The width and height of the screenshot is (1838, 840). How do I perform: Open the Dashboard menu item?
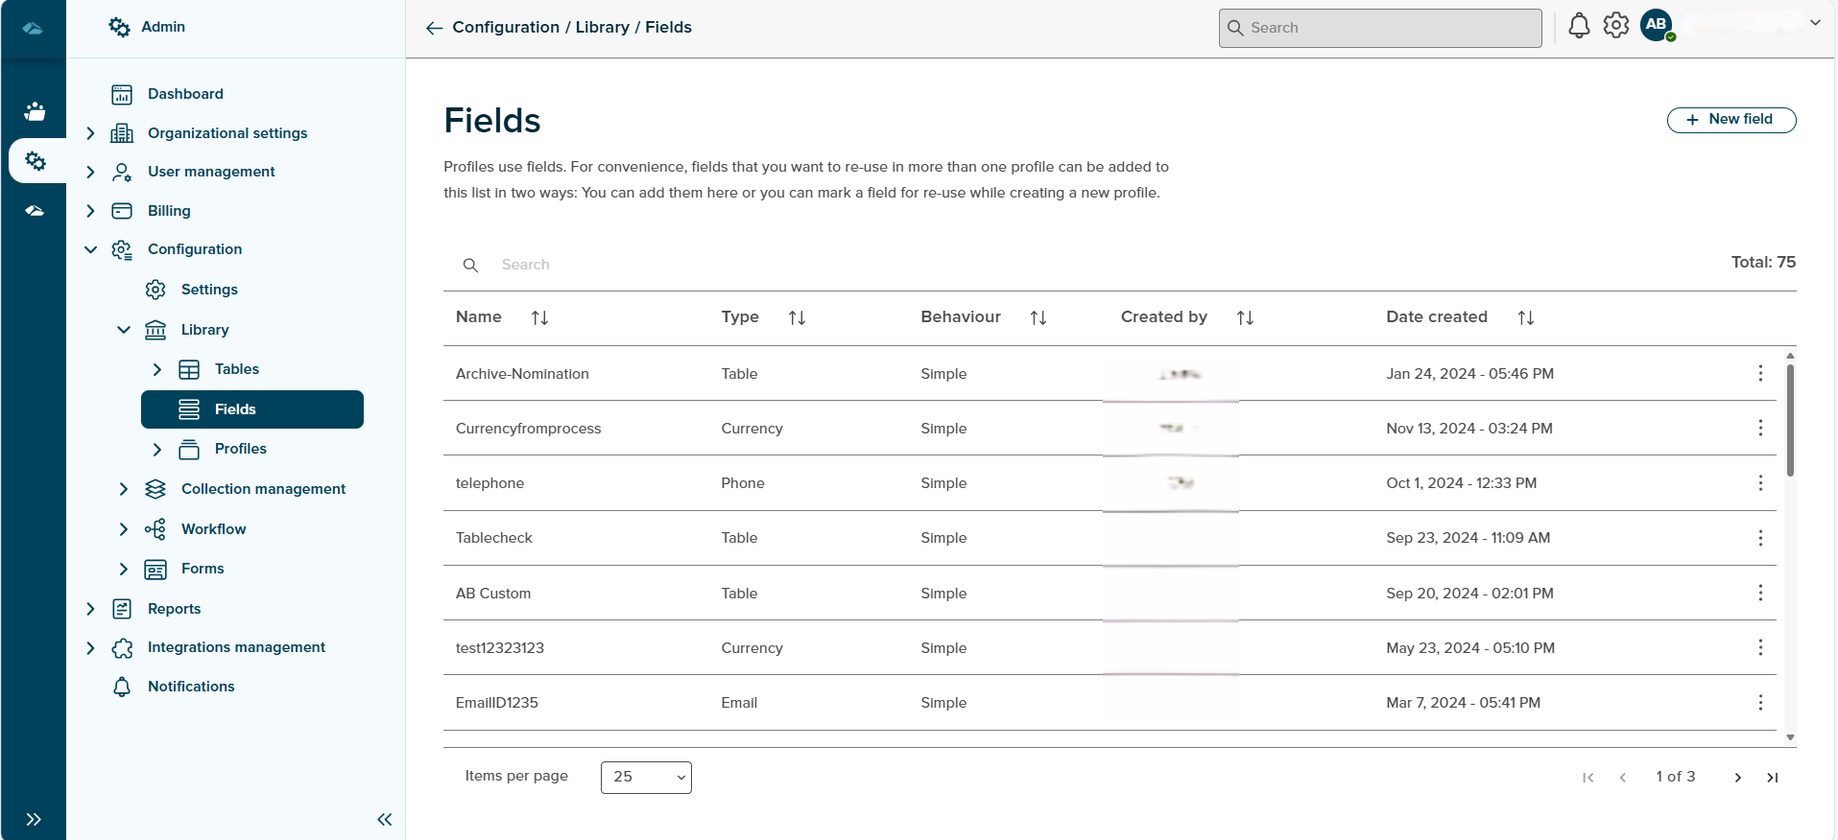(x=185, y=94)
